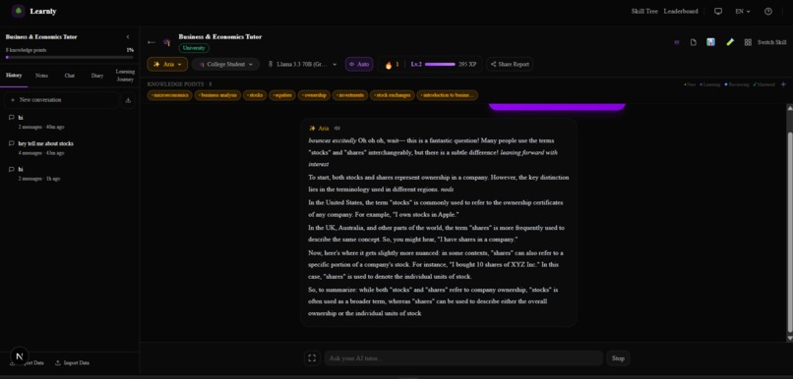Viewport: 793px width, 379px height.
Task: Click the download icon beside New conversation
Action: click(x=128, y=100)
